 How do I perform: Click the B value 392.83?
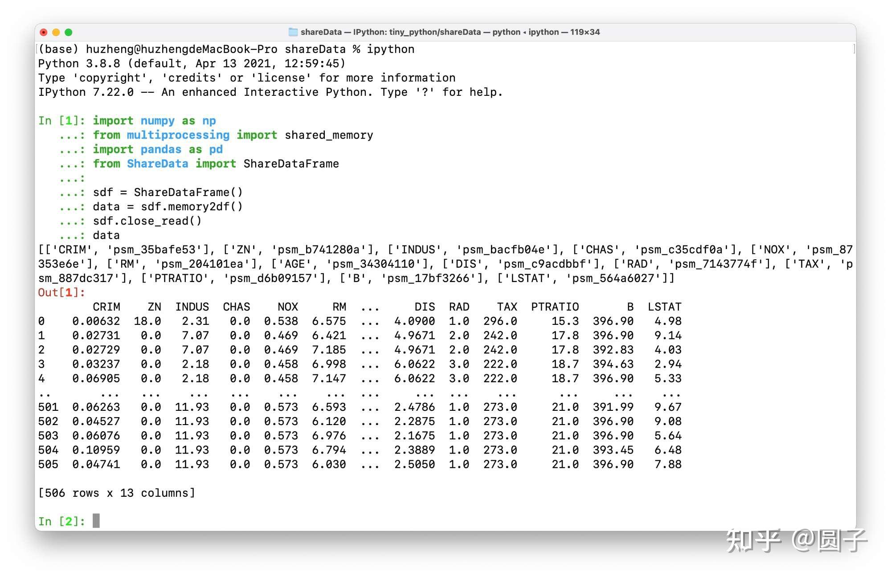(613, 350)
